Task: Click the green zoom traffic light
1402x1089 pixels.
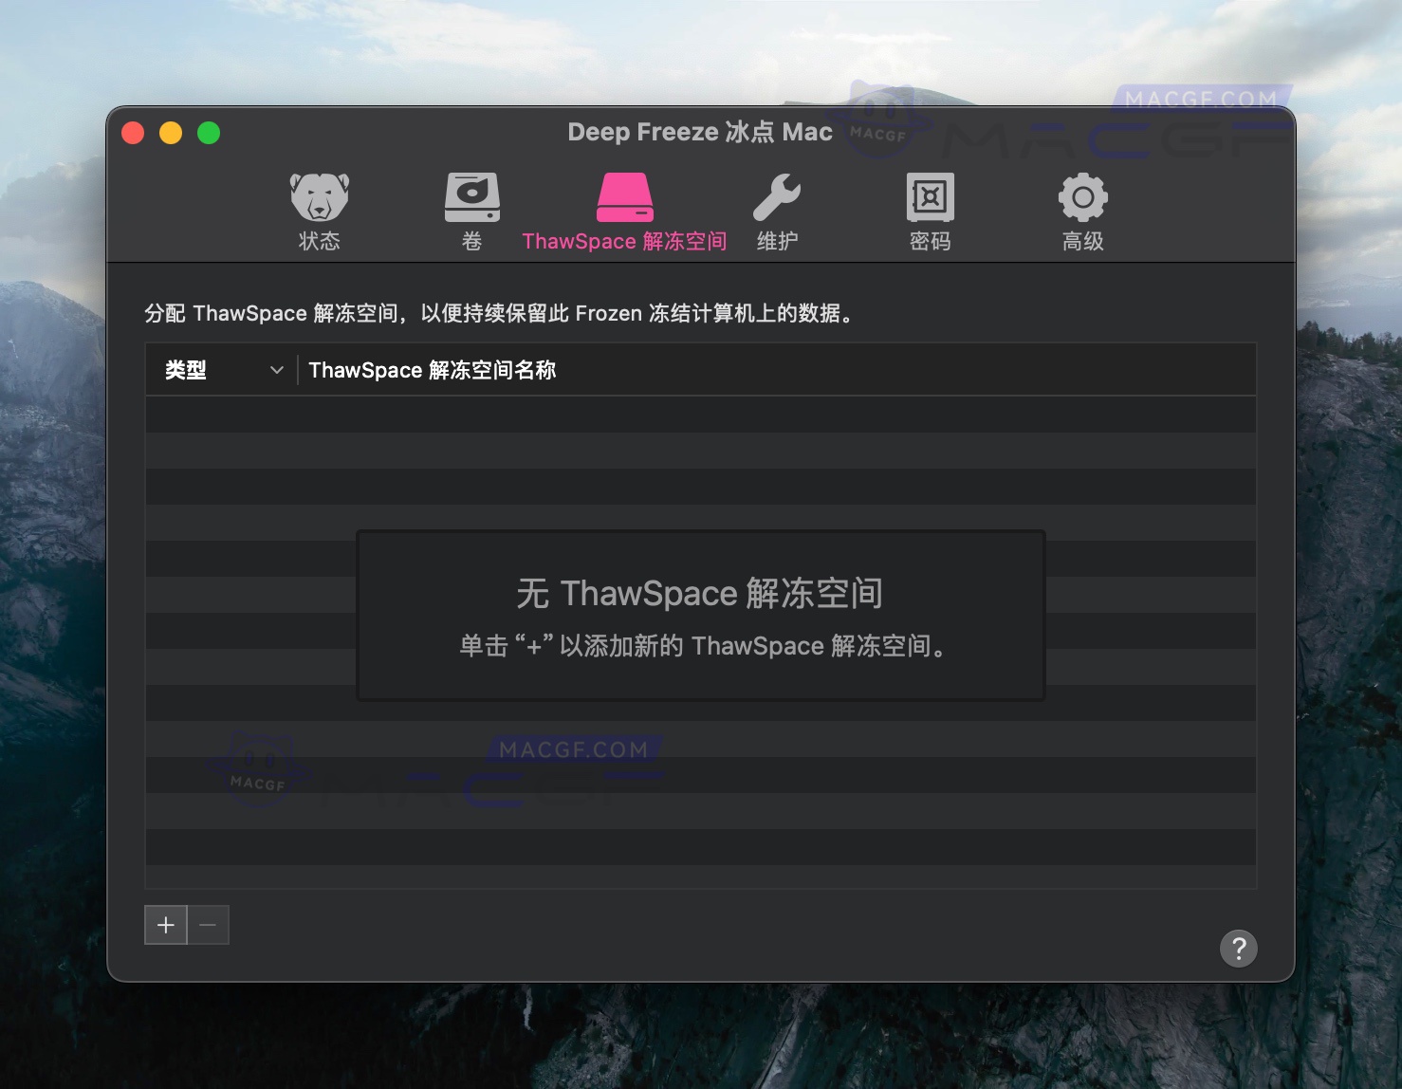Action: pyautogui.click(x=208, y=133)
